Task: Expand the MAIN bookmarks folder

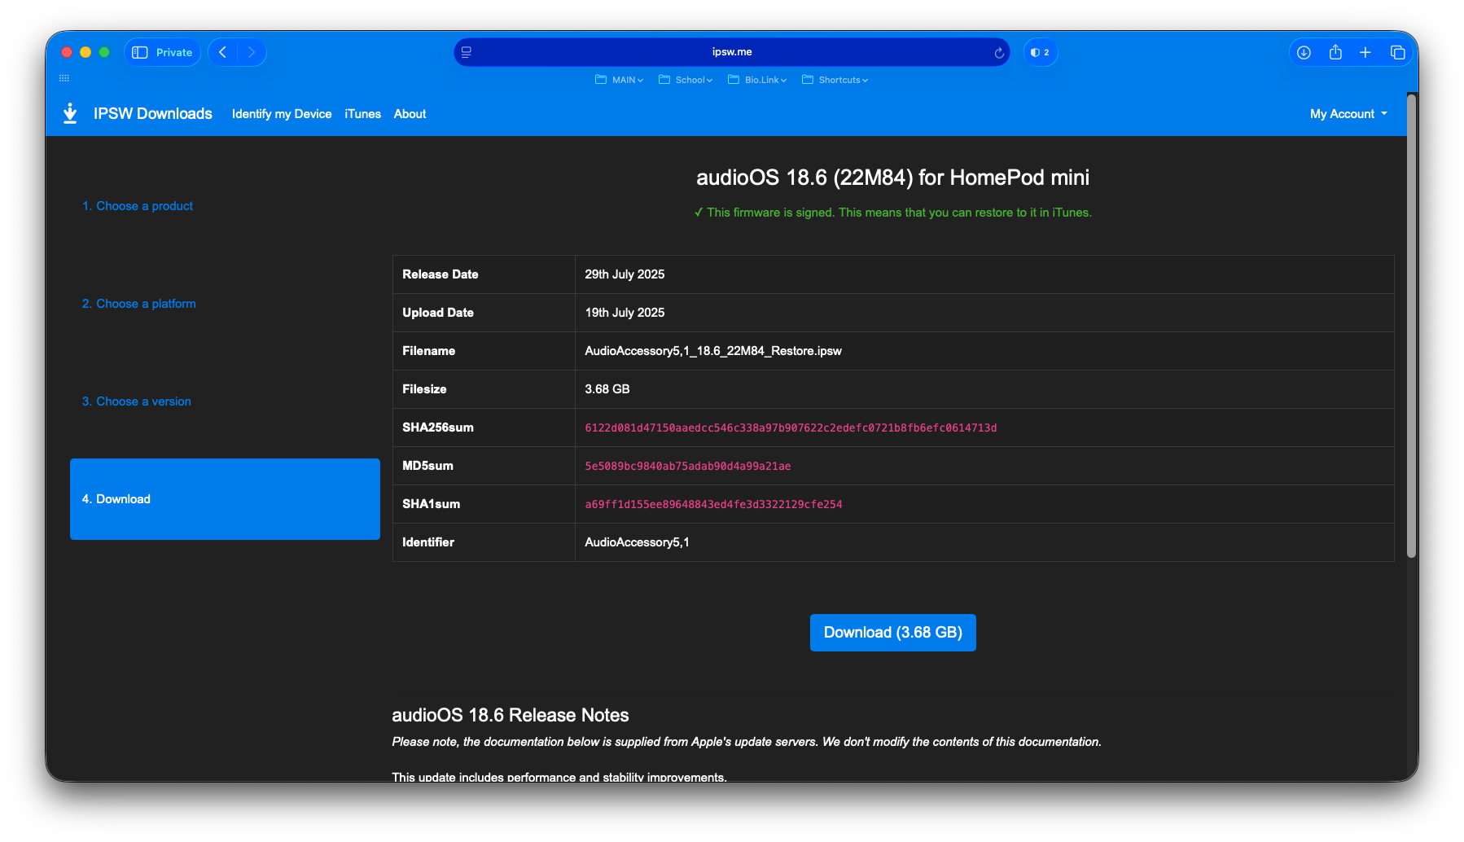Action: click(x=619, y=80)
